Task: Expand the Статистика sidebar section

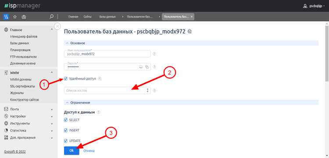Action: click(x=52, y=131)
